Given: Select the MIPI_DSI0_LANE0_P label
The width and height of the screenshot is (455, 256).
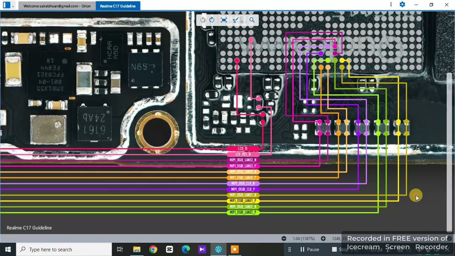Looking at the screenshot, I should click(x=243, y=177).
